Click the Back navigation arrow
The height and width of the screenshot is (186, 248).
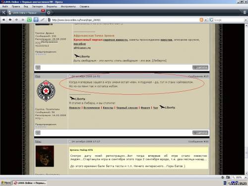click(x=10, y=20)
